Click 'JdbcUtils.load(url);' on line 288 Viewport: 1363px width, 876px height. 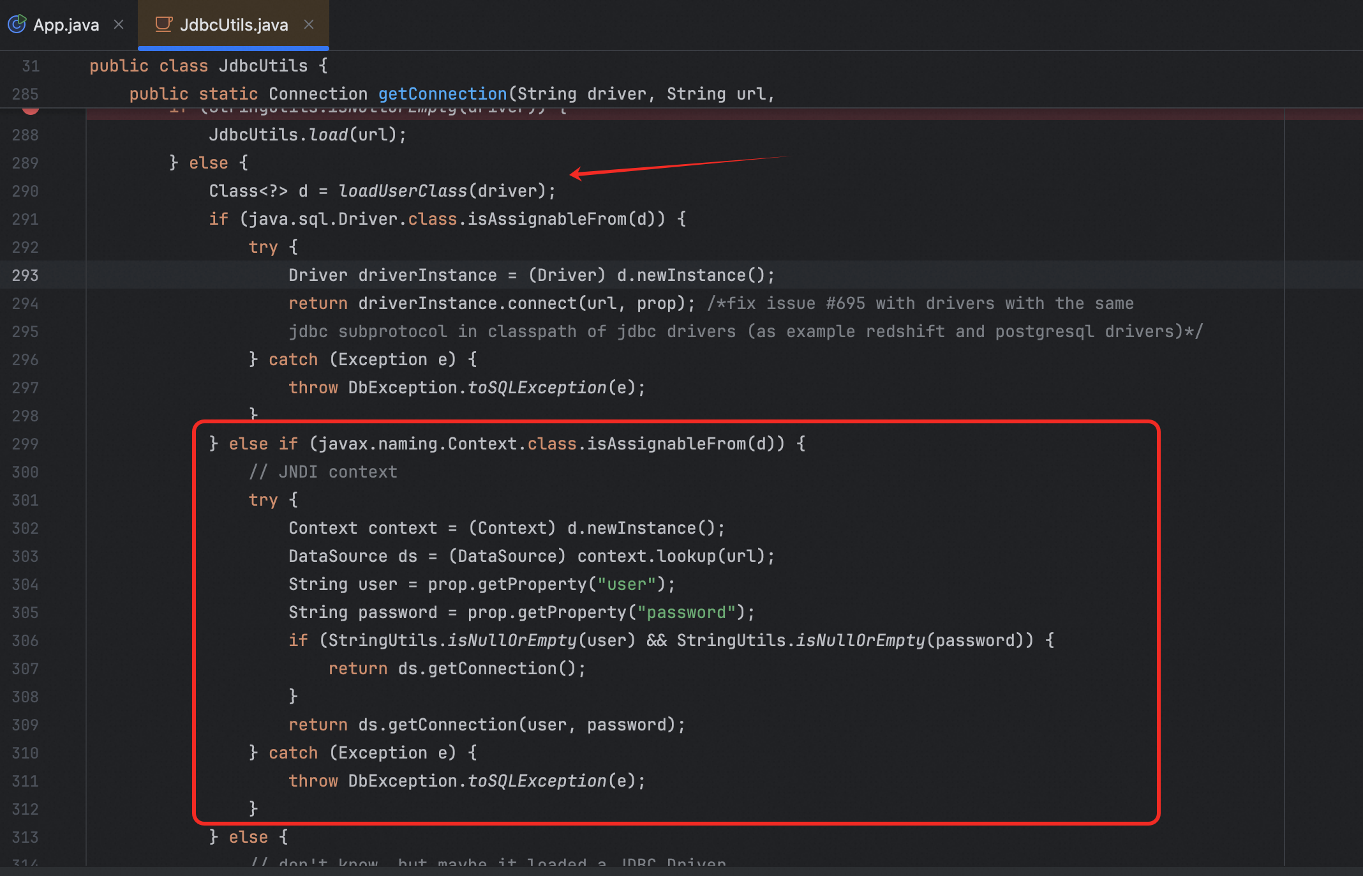pyautogui.click(x=308, y=135)
